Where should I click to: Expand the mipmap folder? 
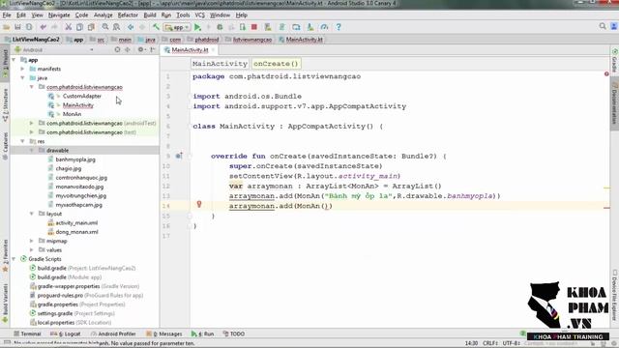32,241
